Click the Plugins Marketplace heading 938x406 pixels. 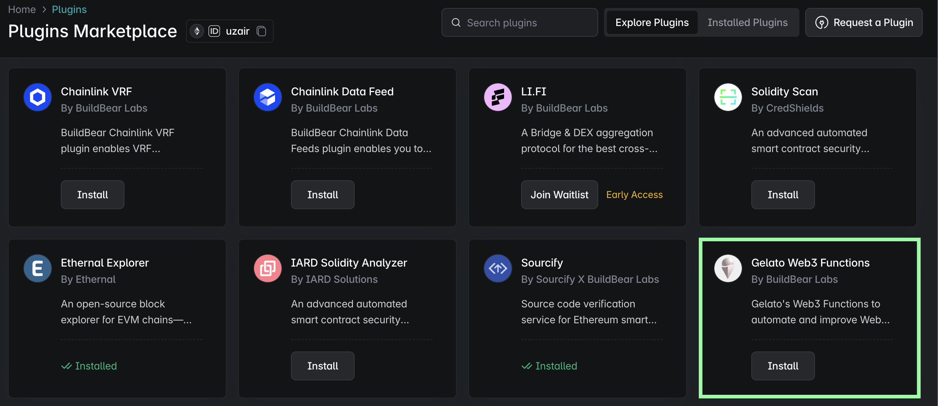click(93, 31)
